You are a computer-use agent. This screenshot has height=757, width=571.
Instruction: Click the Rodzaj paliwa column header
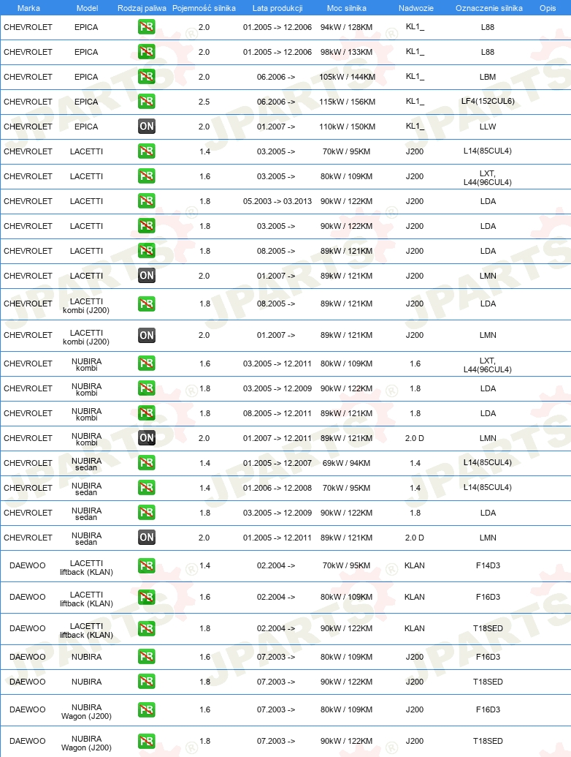click(x=142, y=8)
